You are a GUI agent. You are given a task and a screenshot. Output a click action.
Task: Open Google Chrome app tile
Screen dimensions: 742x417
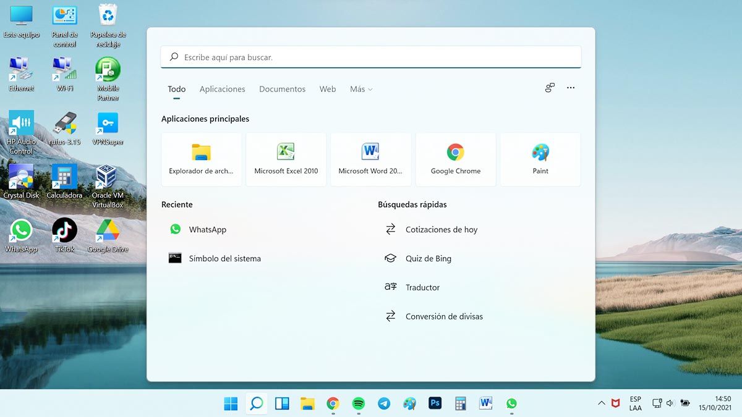[x=456, y=159]
